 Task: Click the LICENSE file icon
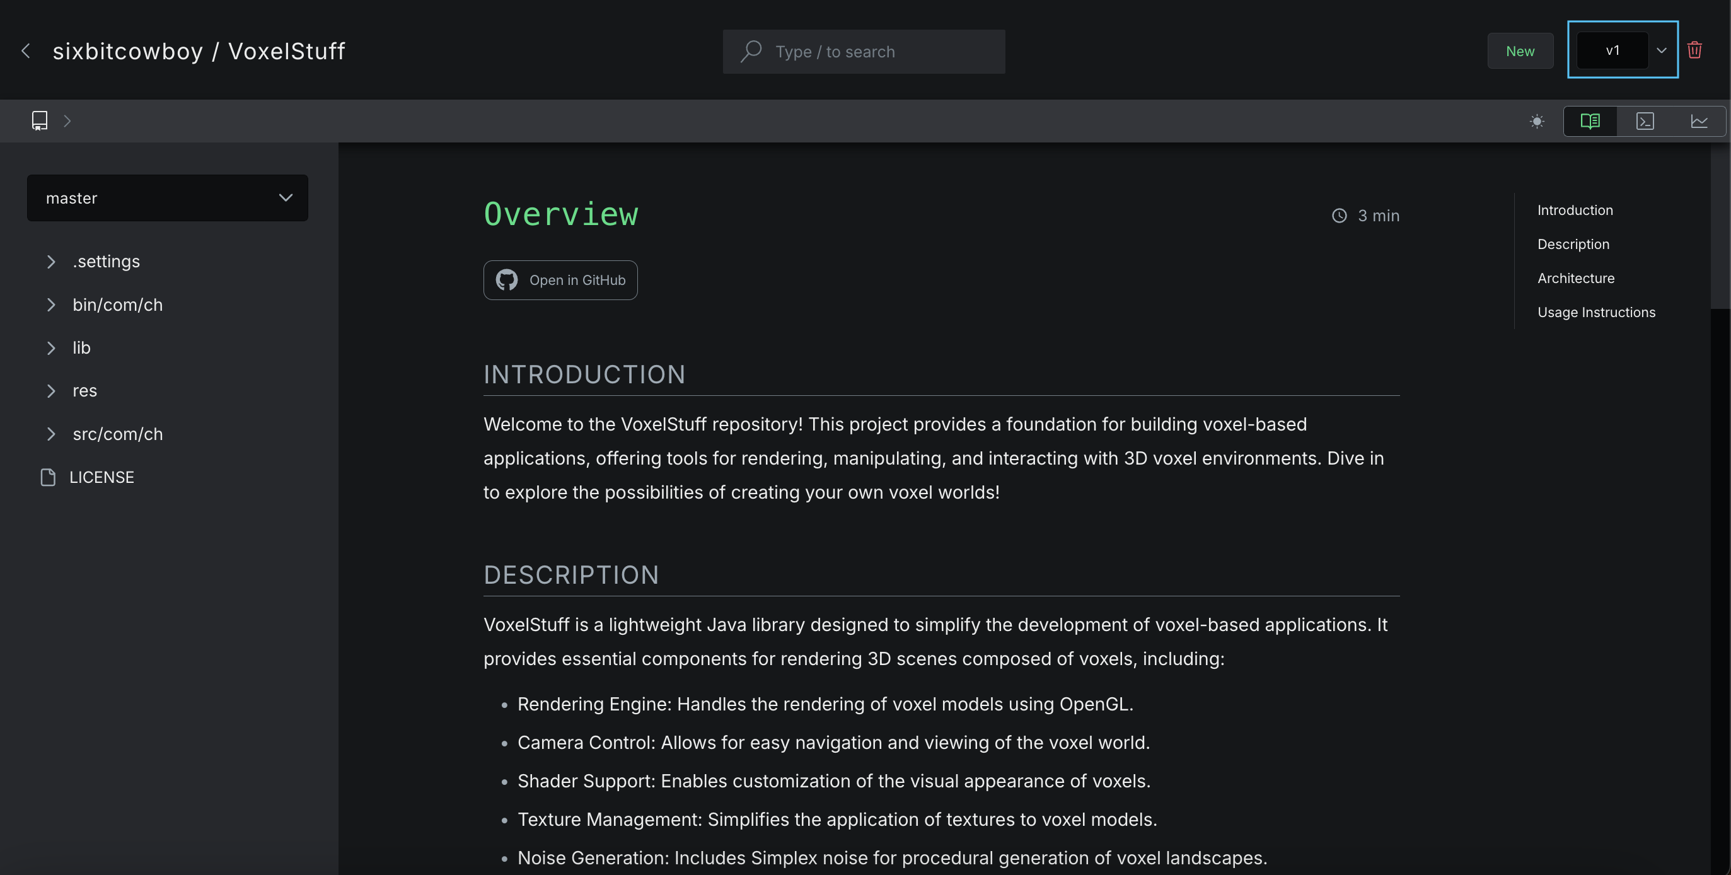coord(48,477)
